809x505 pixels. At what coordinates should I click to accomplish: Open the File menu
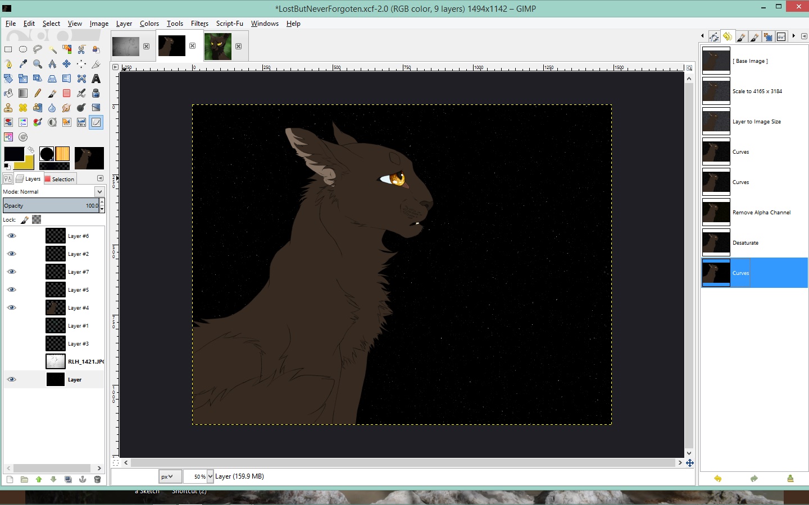(11, 24)
